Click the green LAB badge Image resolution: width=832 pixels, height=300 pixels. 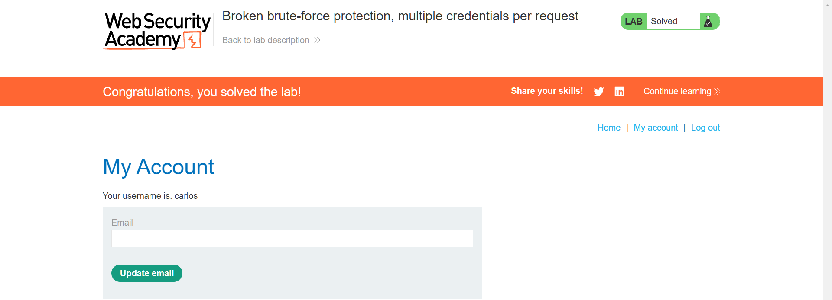(634, 22)
